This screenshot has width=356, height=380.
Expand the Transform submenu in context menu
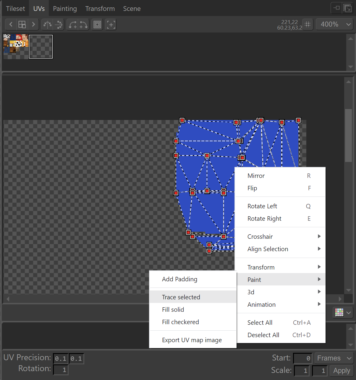pyautogui.click(x=281, y=267)
